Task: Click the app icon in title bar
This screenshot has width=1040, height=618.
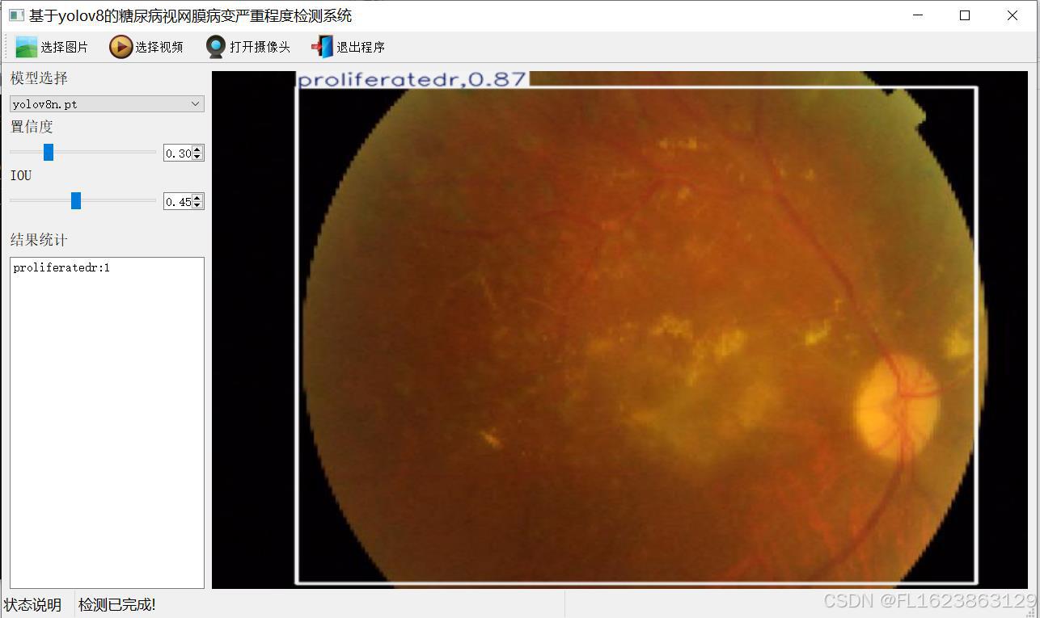Action: pos(15,15)
